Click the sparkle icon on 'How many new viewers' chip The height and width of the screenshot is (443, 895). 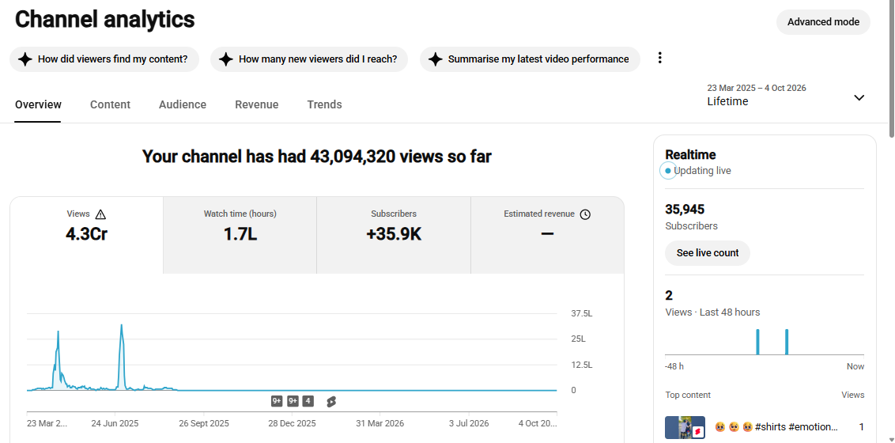click(225, 59)
